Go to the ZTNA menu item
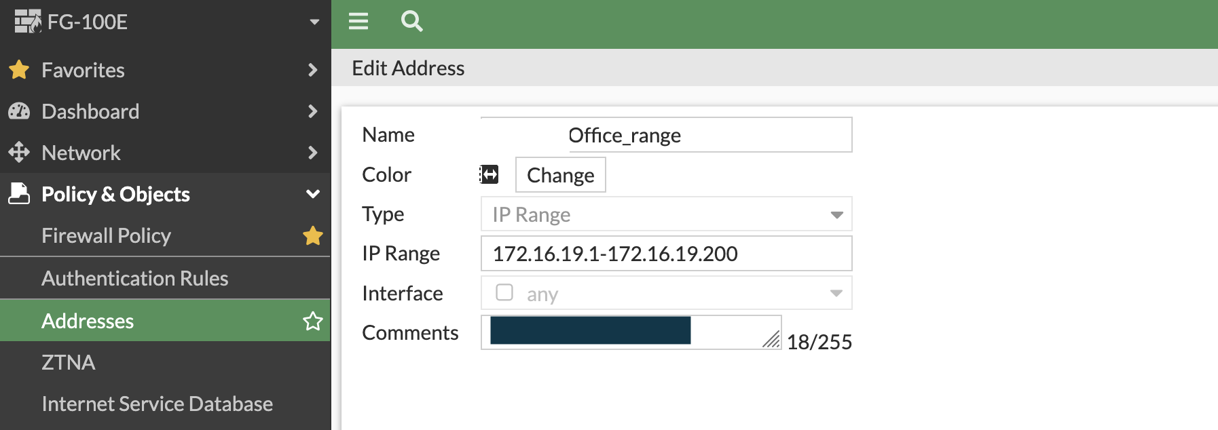1218x430 pixels. 68,362
